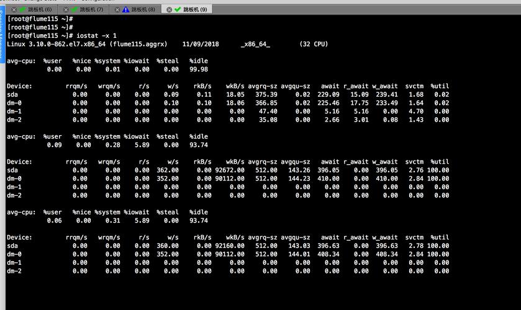The height and width of the screenshot is (310, 521).
Task: Click the green checkmark on tab 跳板机 (9)
Action: tap(178, 9)
